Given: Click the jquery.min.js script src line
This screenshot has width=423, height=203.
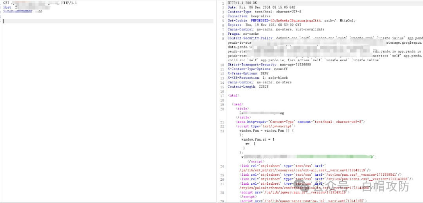Looking at the screenshot, I should coord(295,192).
